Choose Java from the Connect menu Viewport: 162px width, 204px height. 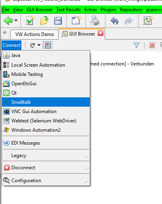[46, 55]
